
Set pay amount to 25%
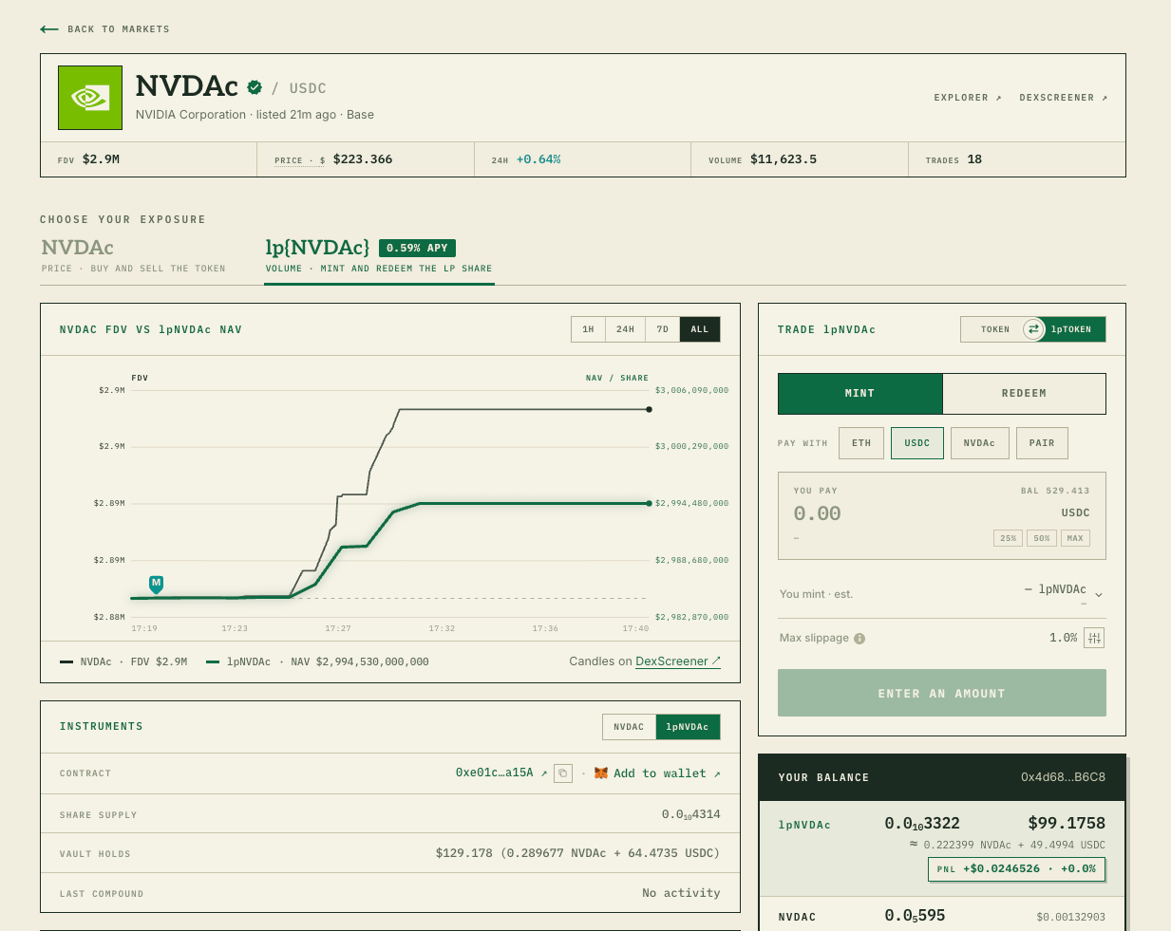click(x=1008, y=538)
